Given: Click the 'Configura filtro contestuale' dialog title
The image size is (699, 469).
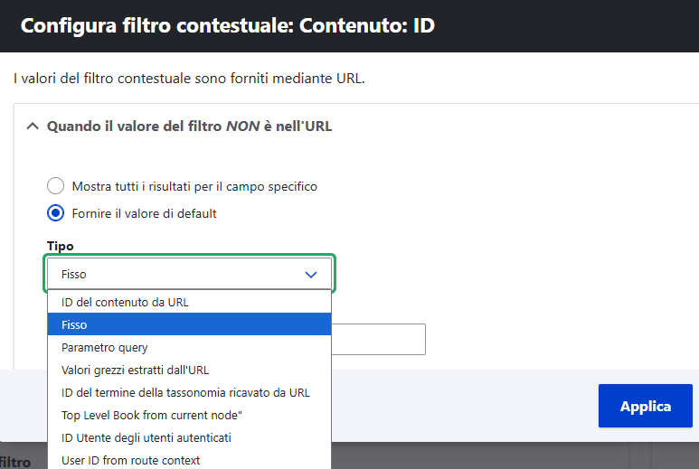Looking at the screenshot, I should click(228, 25).
